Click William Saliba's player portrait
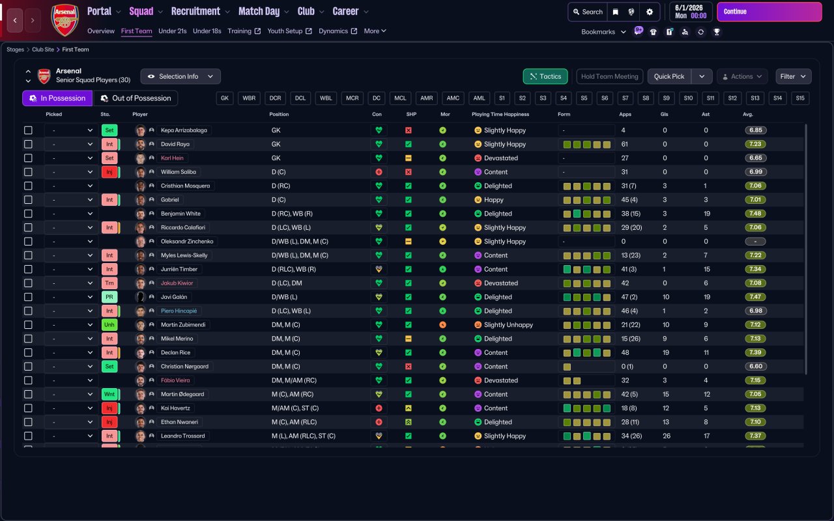This screenshot has height=521, width=834. [140, 172]
